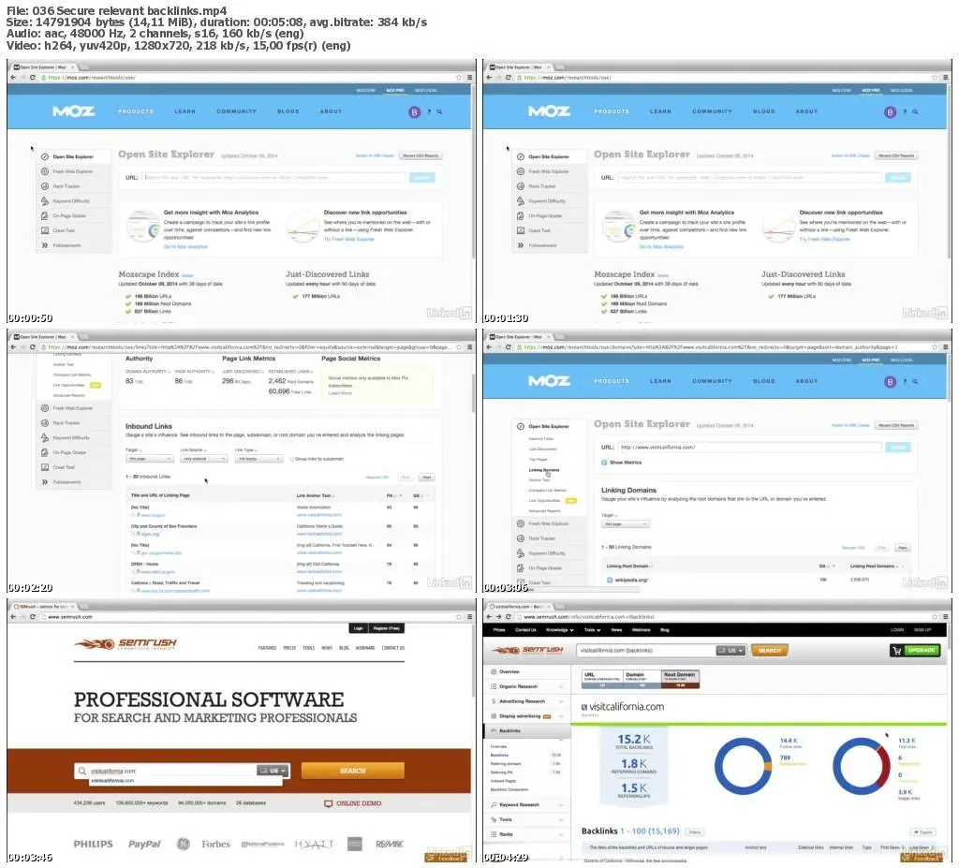Viewport: 959px width, 868px height.
Task: Click the browser address bar in the 00:04:29 frame
Action: [x=728, y=617]
